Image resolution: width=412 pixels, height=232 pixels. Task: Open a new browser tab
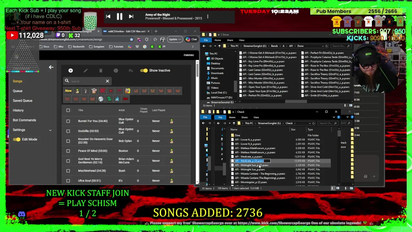click(x=156, y=31)
